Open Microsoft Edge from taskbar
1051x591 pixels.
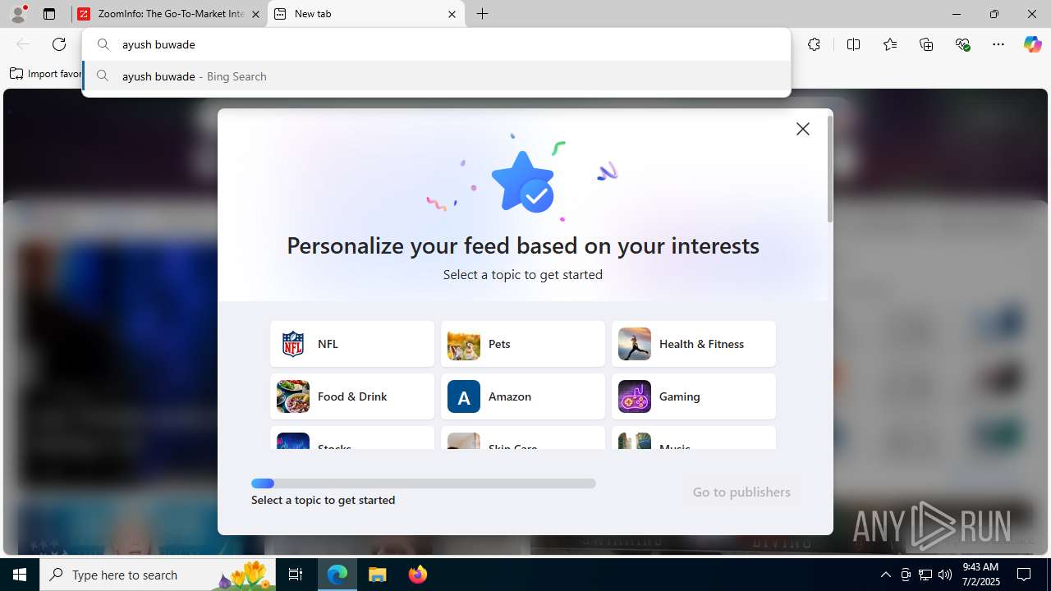(x=337, y=575)
